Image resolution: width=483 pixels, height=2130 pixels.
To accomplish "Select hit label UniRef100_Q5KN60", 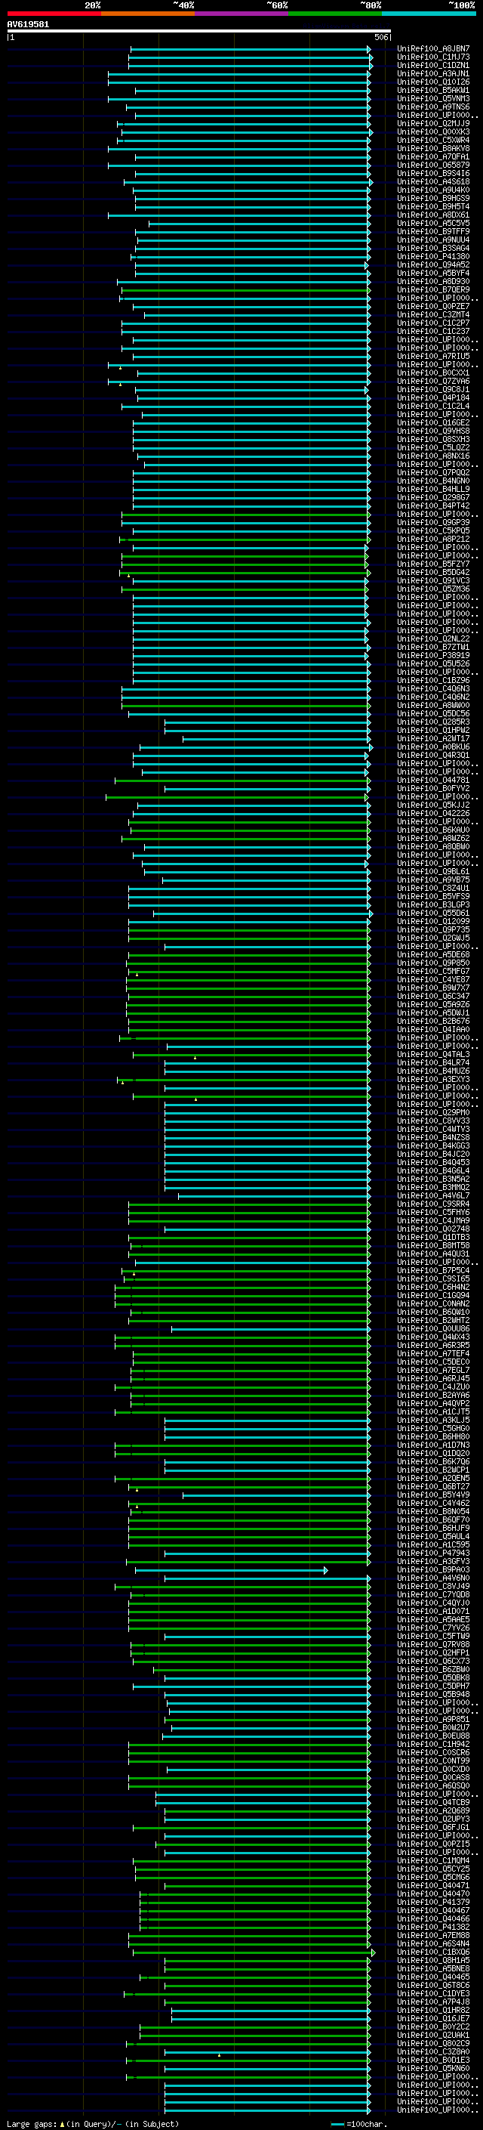I will tap(433, 2068).
